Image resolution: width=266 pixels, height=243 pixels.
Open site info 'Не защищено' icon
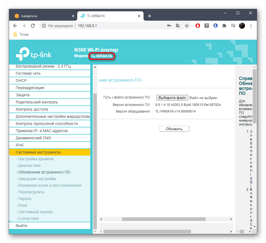[44, 26]
